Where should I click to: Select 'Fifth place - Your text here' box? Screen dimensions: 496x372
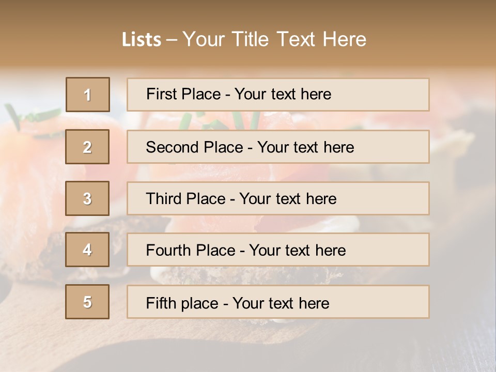point(278,302)
